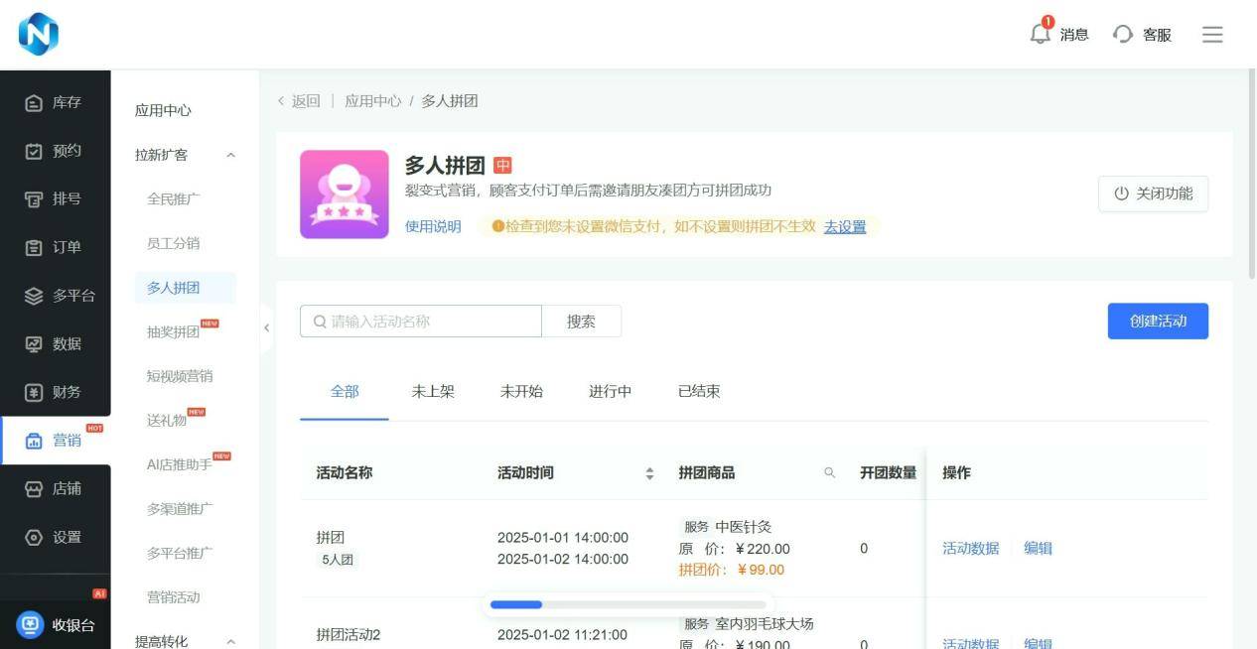The width and height of the screenshot is (1257, 649).
Task: Collapse the secondary sidebar with arrow handle
Action: coord(266,328)
